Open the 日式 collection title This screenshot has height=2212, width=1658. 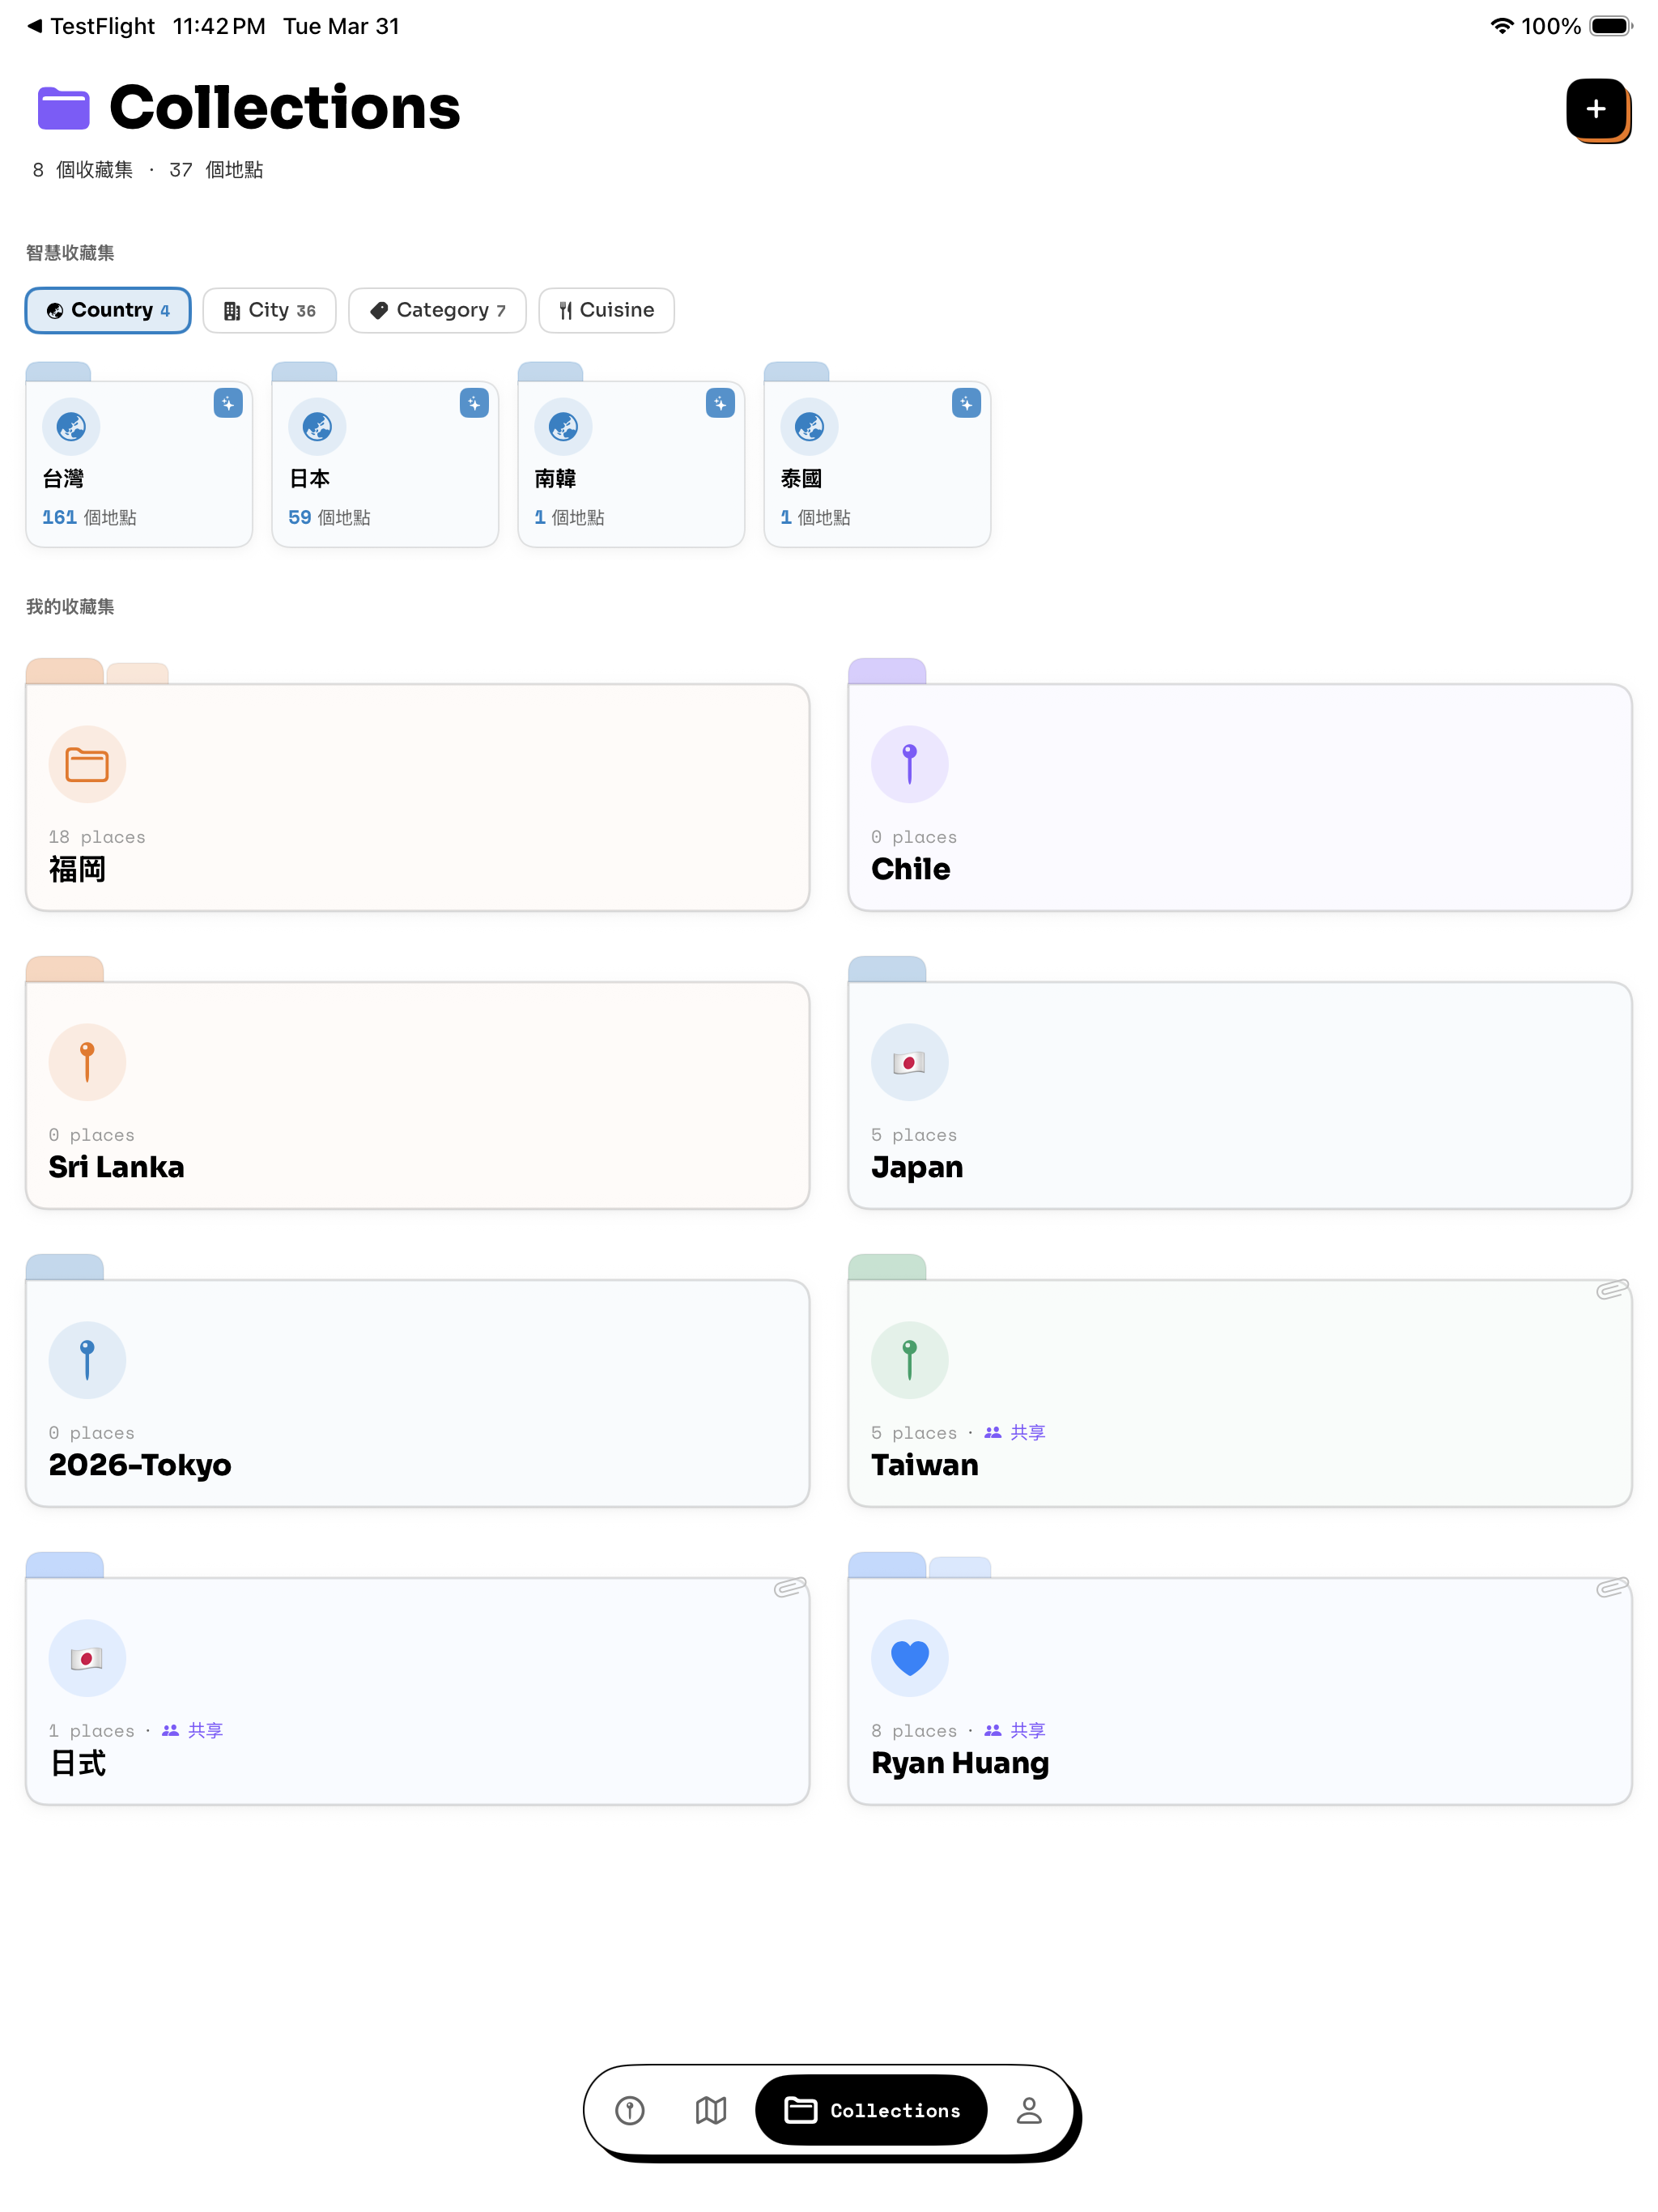(x=77, y=1763)
